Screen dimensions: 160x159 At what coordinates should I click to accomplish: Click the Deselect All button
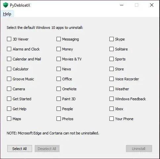[x=47, y=149]
